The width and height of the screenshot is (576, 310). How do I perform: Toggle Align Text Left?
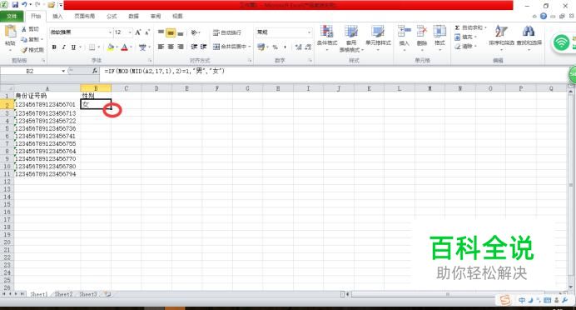(161, 47)
